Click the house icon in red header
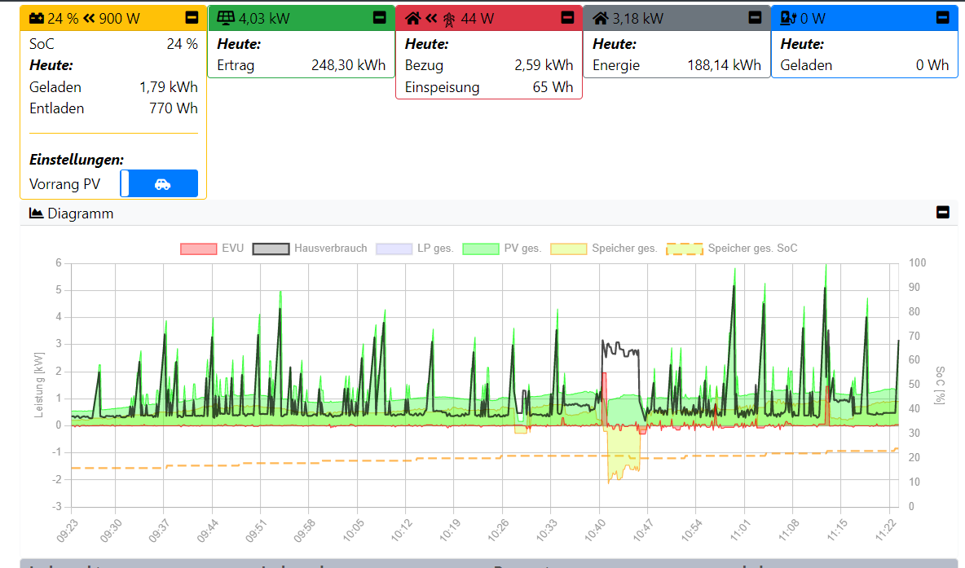Viewport: 965px width, 568px height. pyautogui.click(x=412, y=18)
